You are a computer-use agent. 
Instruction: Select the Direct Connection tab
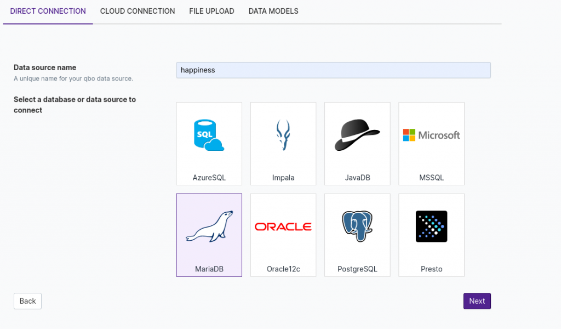48,11
